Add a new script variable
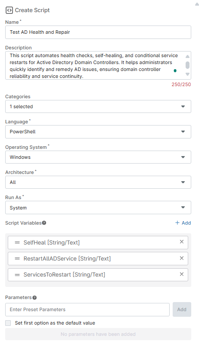 coord(183,223)
